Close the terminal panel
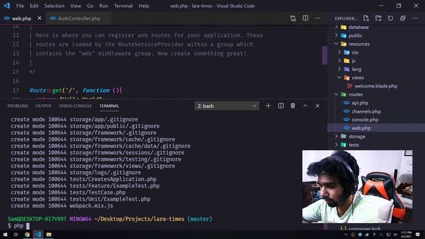 pyautogui.click(x=317, y=106)
